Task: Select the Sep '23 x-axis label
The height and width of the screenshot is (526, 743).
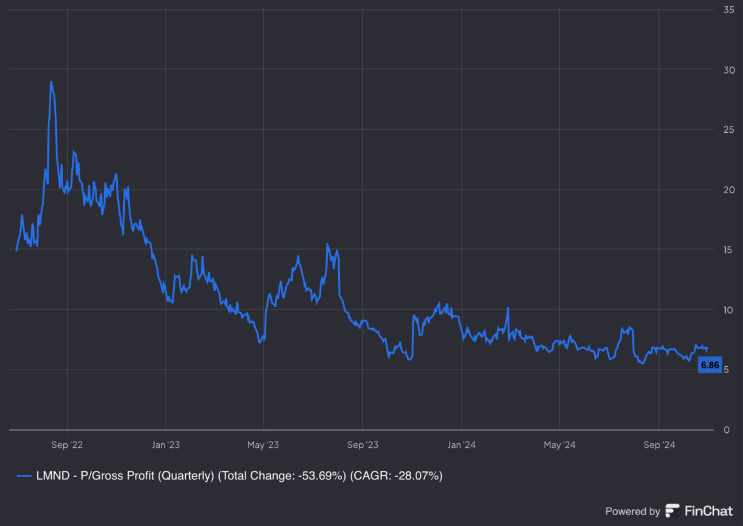Action: tap(363, 445)
